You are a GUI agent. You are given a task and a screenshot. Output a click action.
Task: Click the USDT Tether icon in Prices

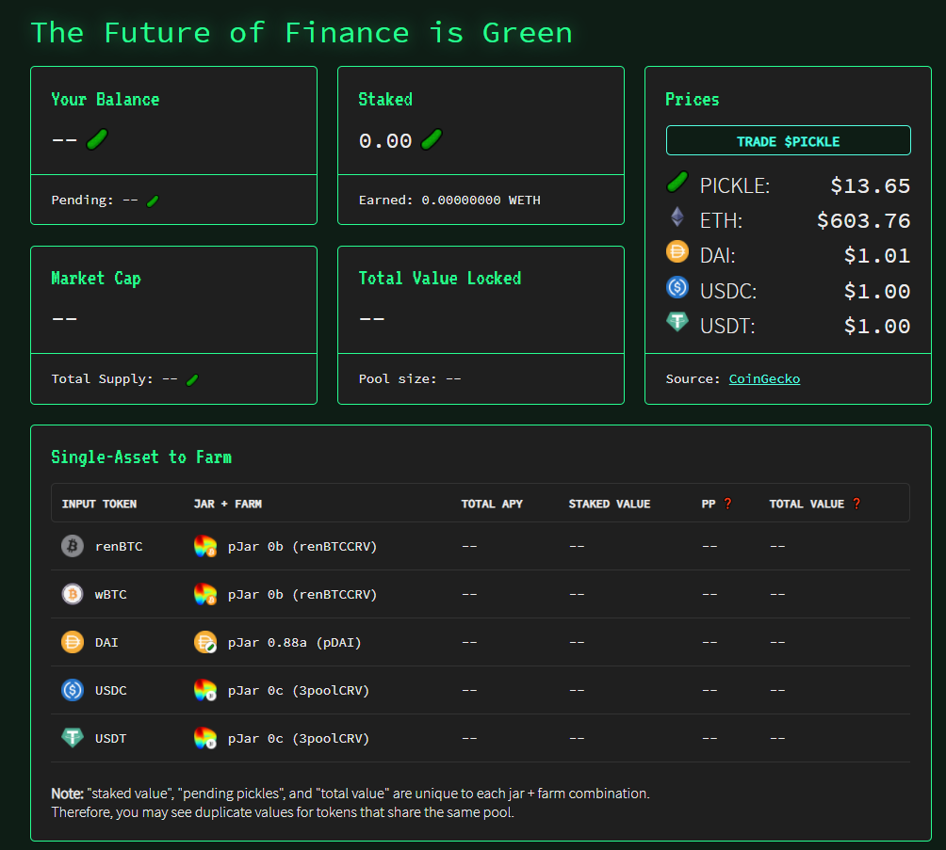(677, 321)
